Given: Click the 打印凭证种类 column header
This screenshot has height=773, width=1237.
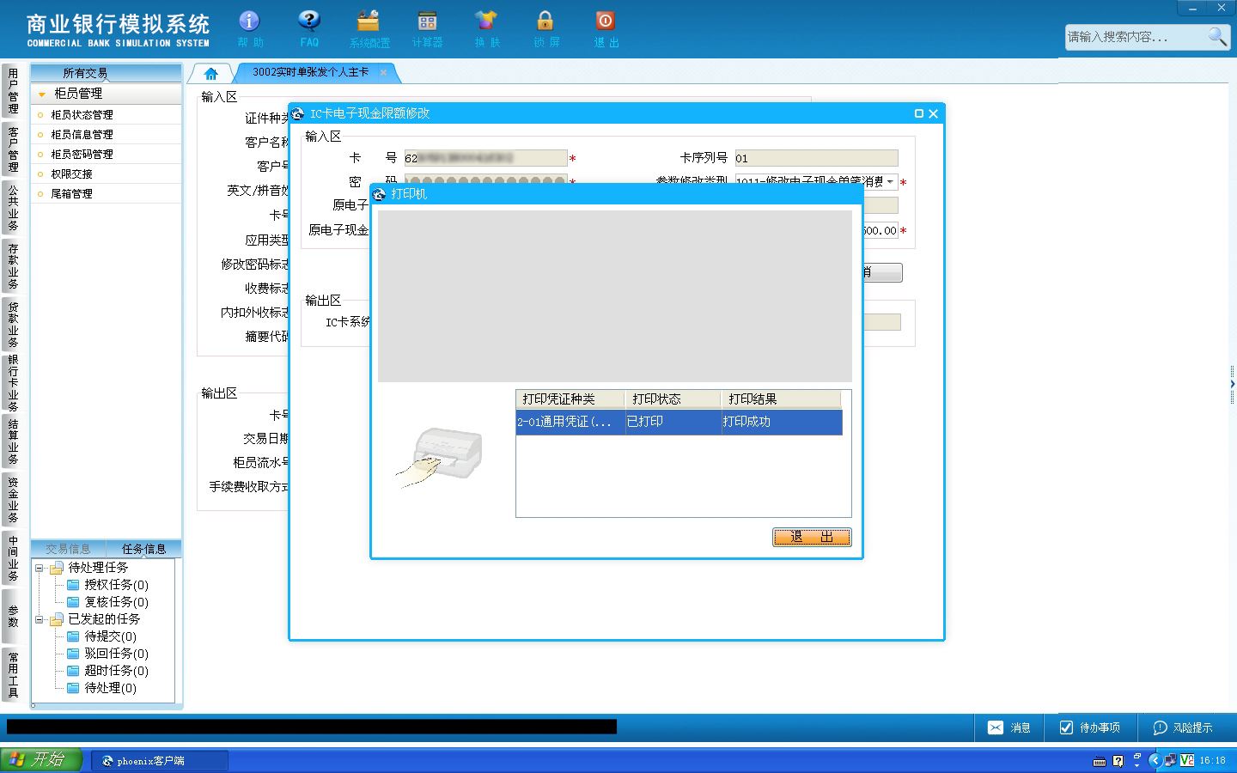Looking at the screenshot, I should [x=570, y=399].
